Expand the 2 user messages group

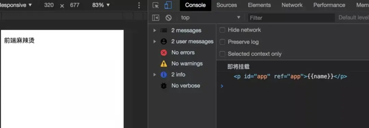tap(155, 41)
